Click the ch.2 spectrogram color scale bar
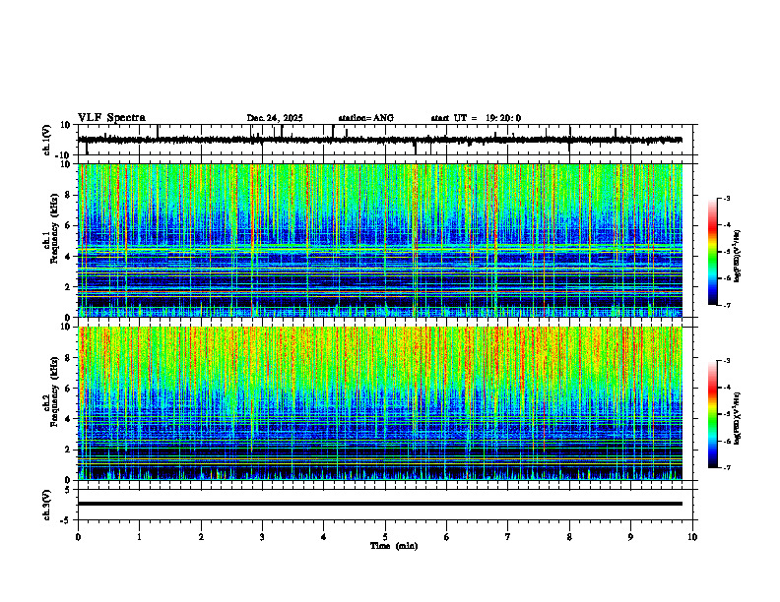 713,414
